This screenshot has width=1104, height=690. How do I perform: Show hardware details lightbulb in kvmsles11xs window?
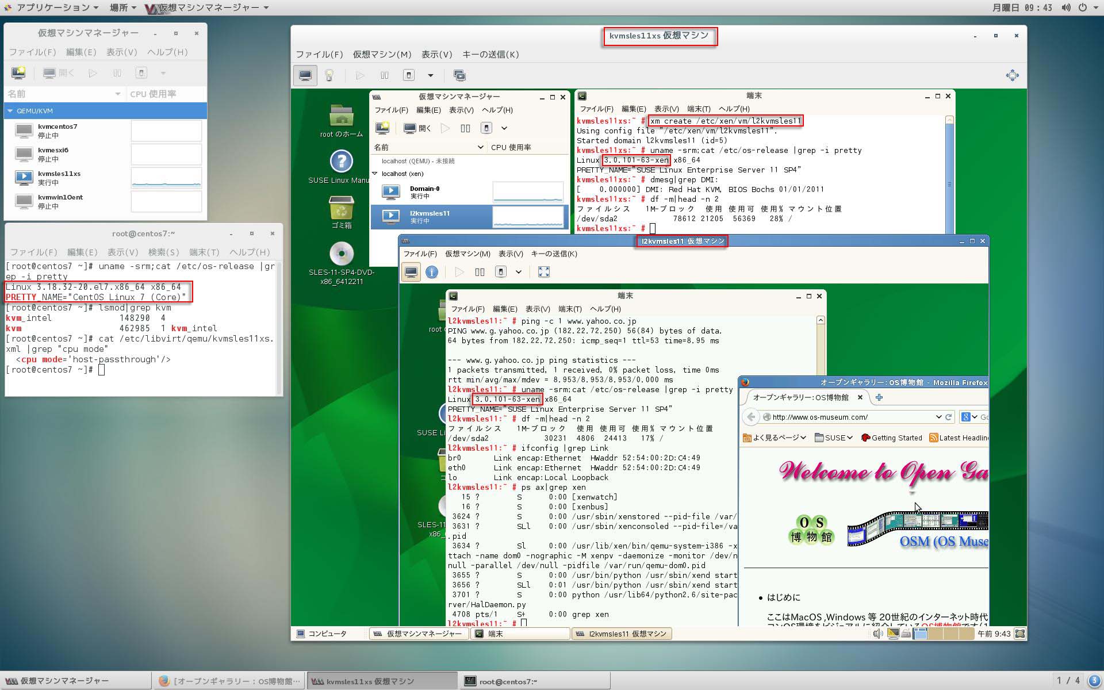tap(329, 75)
